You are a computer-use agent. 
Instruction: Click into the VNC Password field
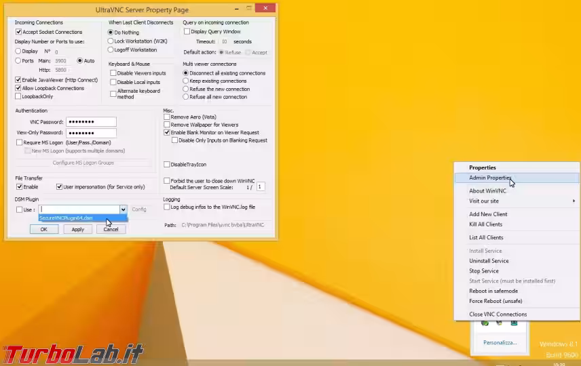pyautogui.click(x=91, y=122)
